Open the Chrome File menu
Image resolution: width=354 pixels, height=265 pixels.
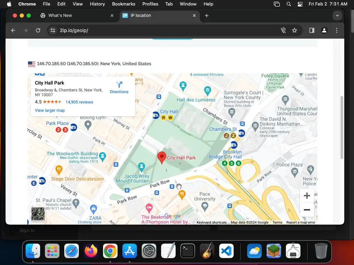click(x=47, y=4)
